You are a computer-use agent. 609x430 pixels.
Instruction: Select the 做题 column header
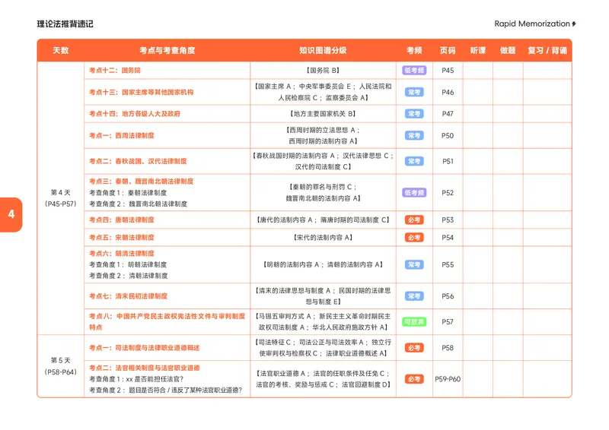(508, 50)
